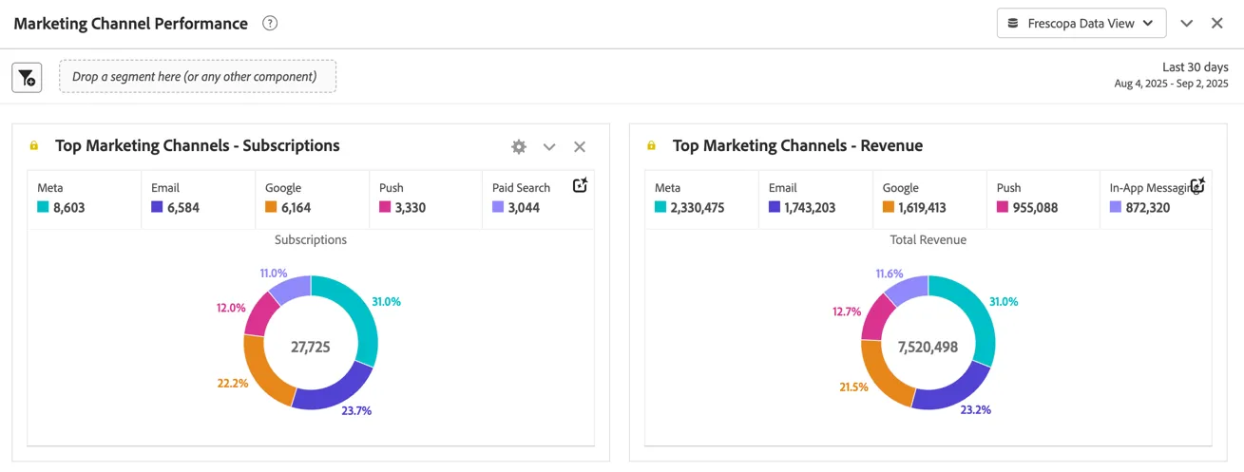Click the Subscriptions value 8,603

(68, 207)
